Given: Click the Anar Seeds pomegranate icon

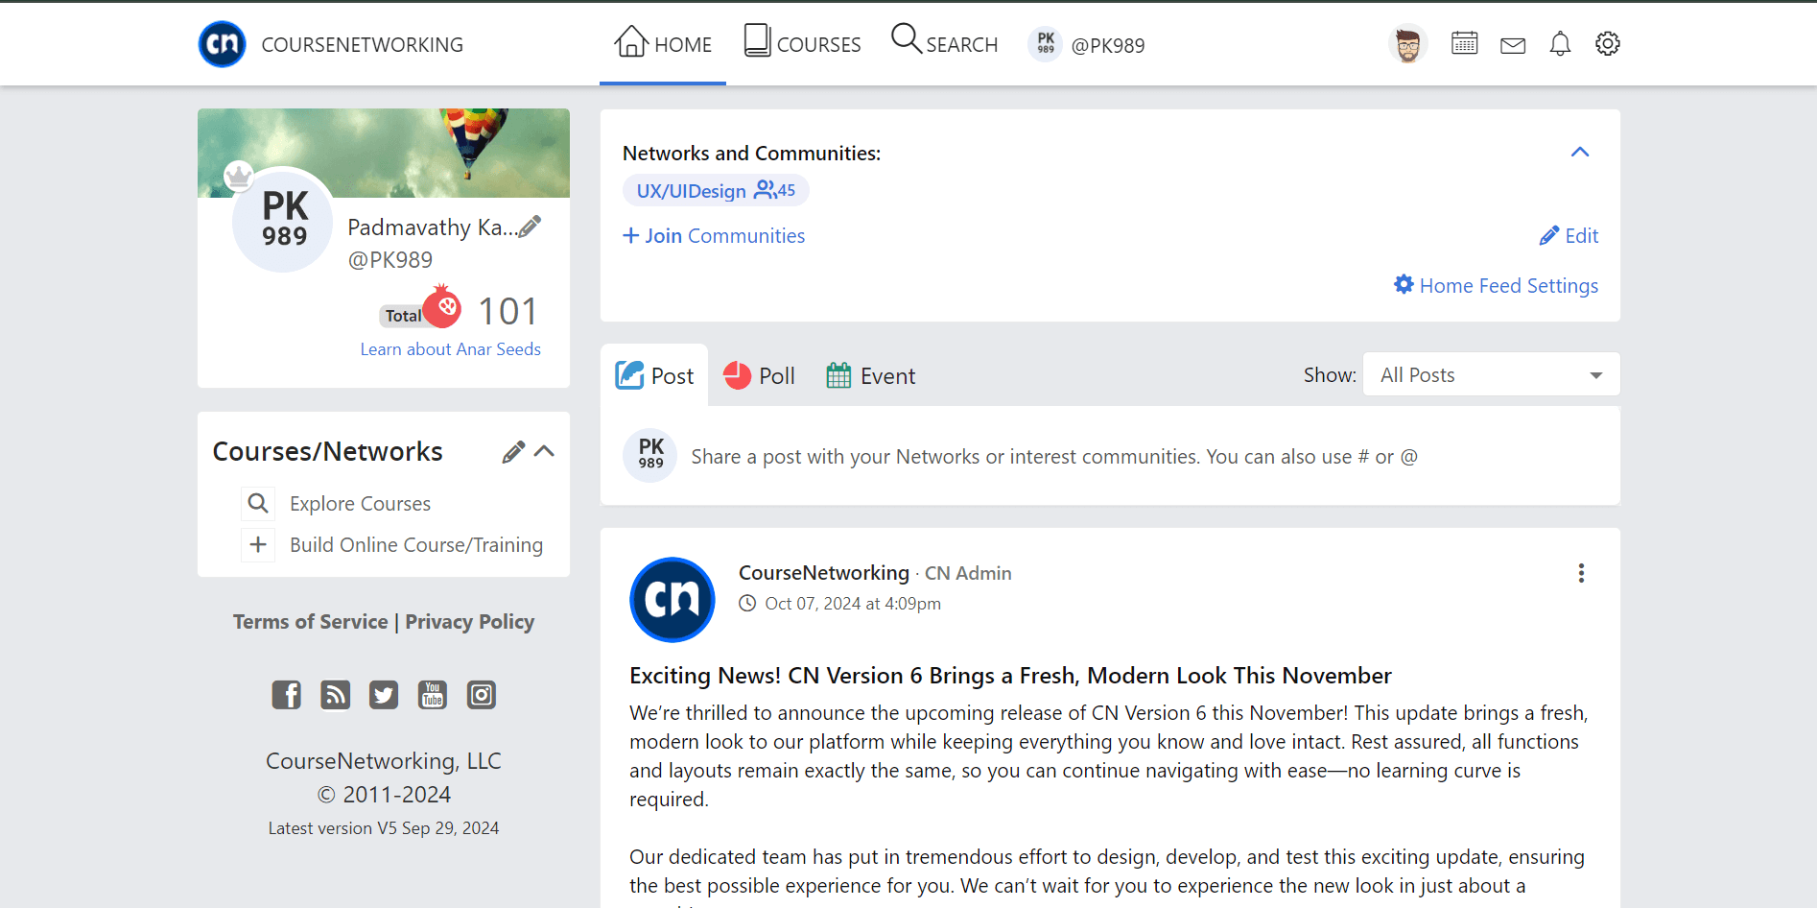Looking at the screenshot, I should [442, 306].
